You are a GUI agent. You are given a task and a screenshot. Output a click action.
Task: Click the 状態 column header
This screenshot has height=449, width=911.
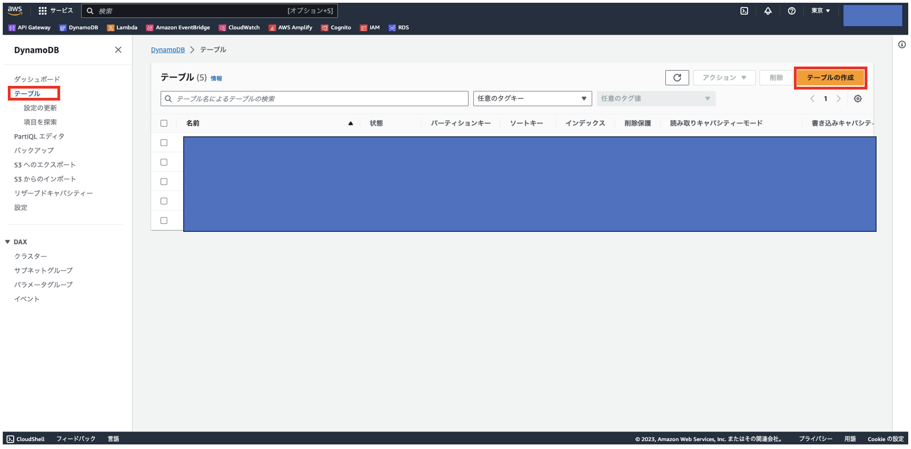click(376, 123)
